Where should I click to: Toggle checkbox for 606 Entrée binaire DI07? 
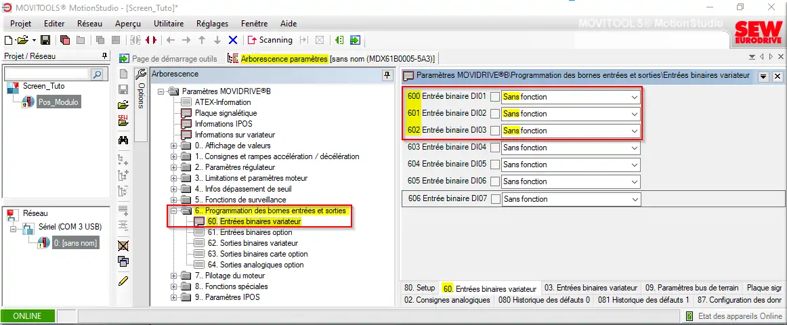click(495, 199)
